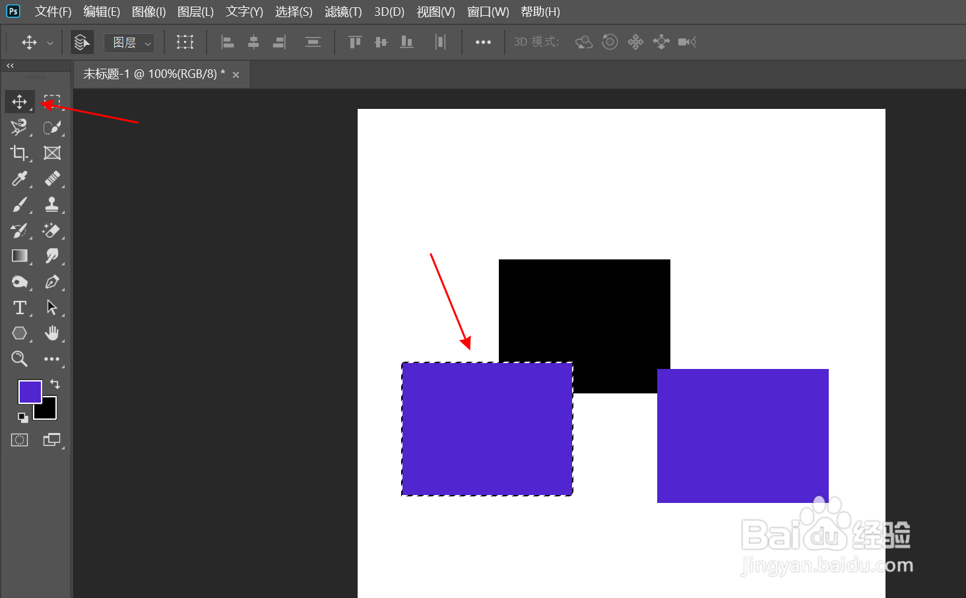Click the 3D orbit camera icon
This screenshot has height=598, width=966.
[584, 42]
